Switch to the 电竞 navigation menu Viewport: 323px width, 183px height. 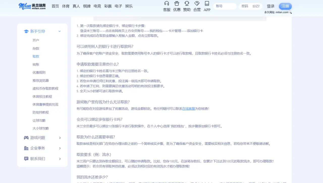tap(97, 6)
